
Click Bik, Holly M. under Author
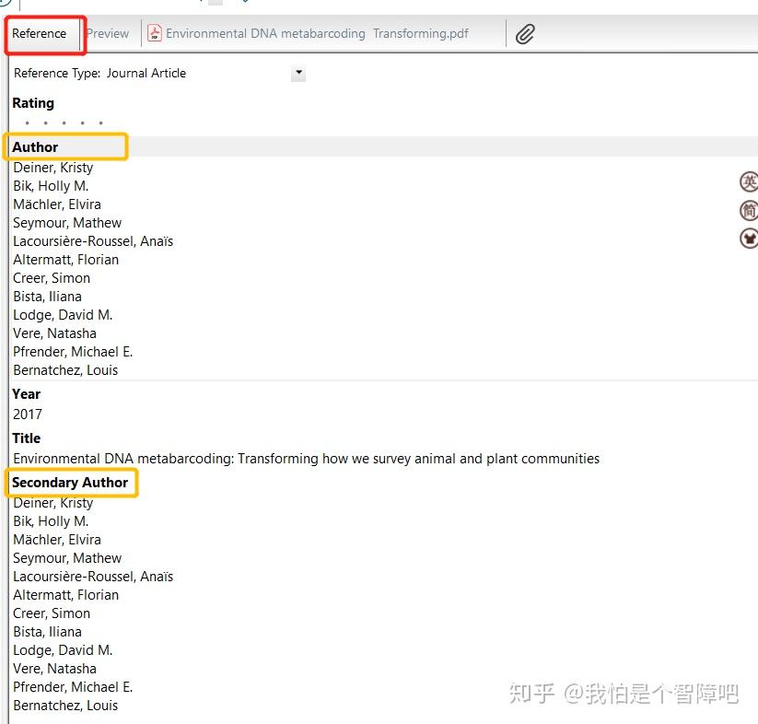point(51,185)
